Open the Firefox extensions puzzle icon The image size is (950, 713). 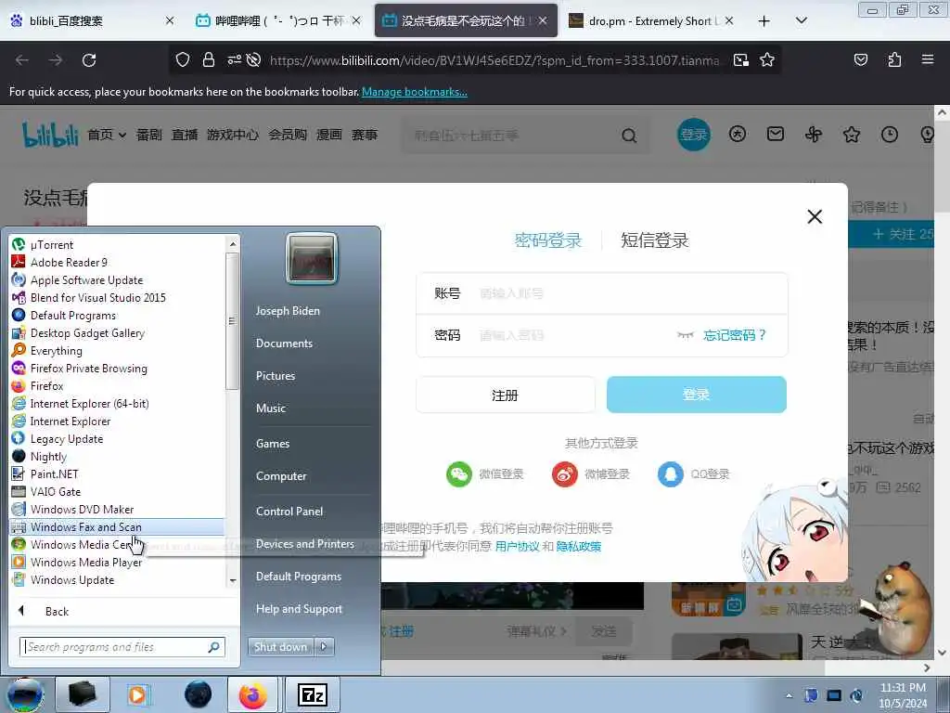click(894, 59)
